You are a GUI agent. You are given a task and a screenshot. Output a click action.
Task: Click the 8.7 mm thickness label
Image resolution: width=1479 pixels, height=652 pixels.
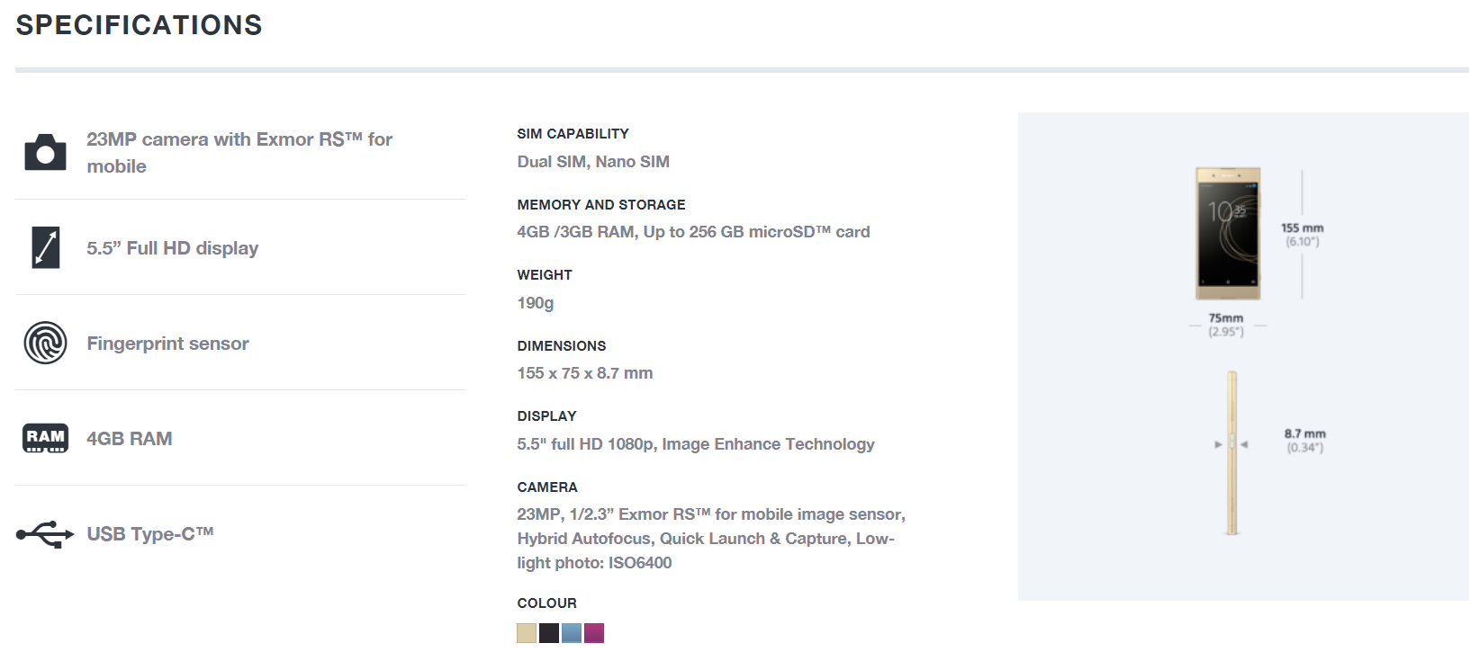click(x=1304, y=434)
